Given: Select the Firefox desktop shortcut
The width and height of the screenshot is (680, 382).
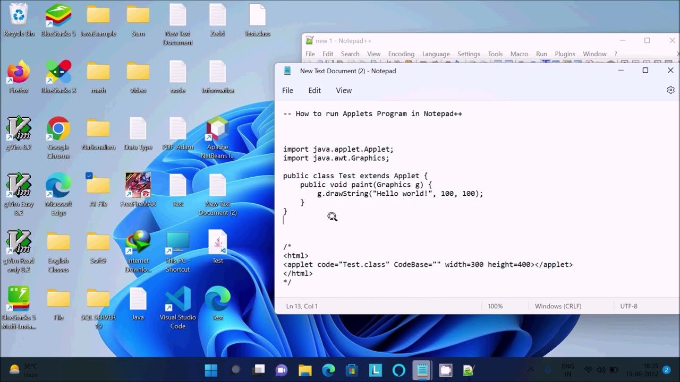Looking at the screenshot, I should [19, 77].
